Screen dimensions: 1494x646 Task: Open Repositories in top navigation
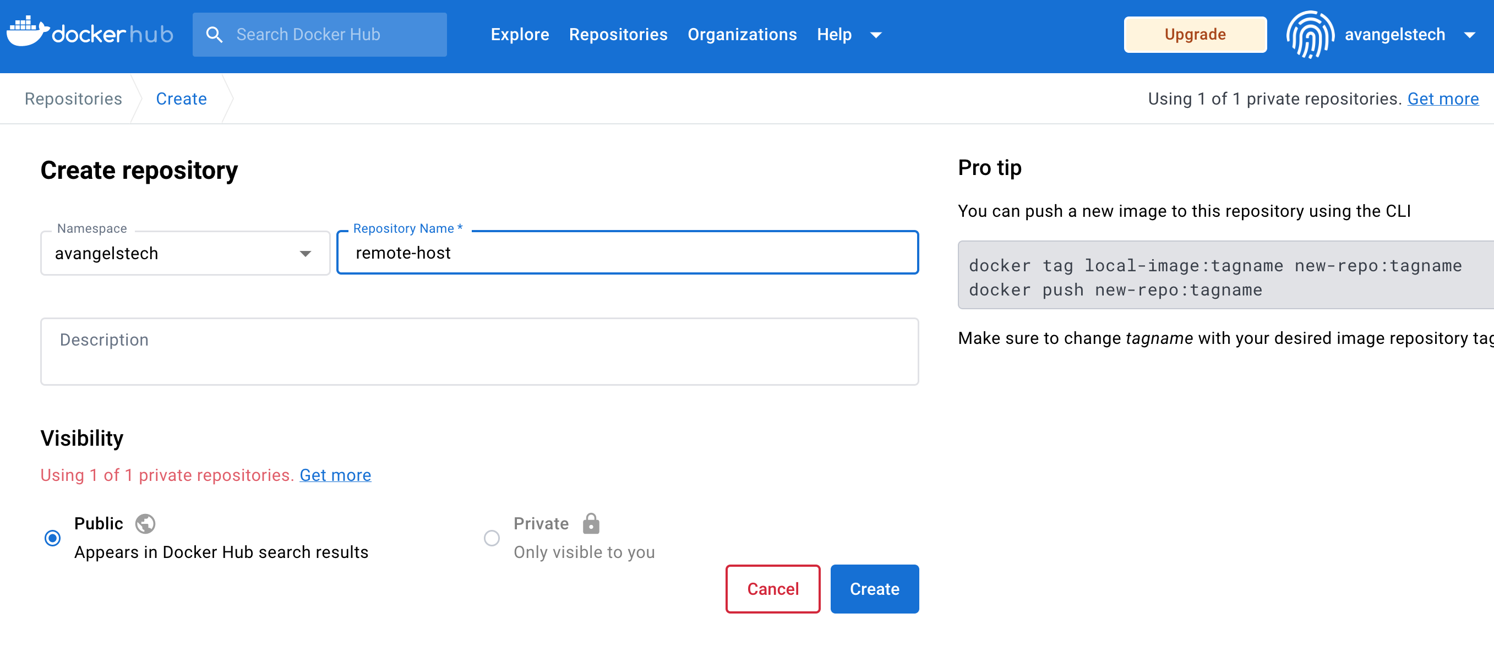618,35
